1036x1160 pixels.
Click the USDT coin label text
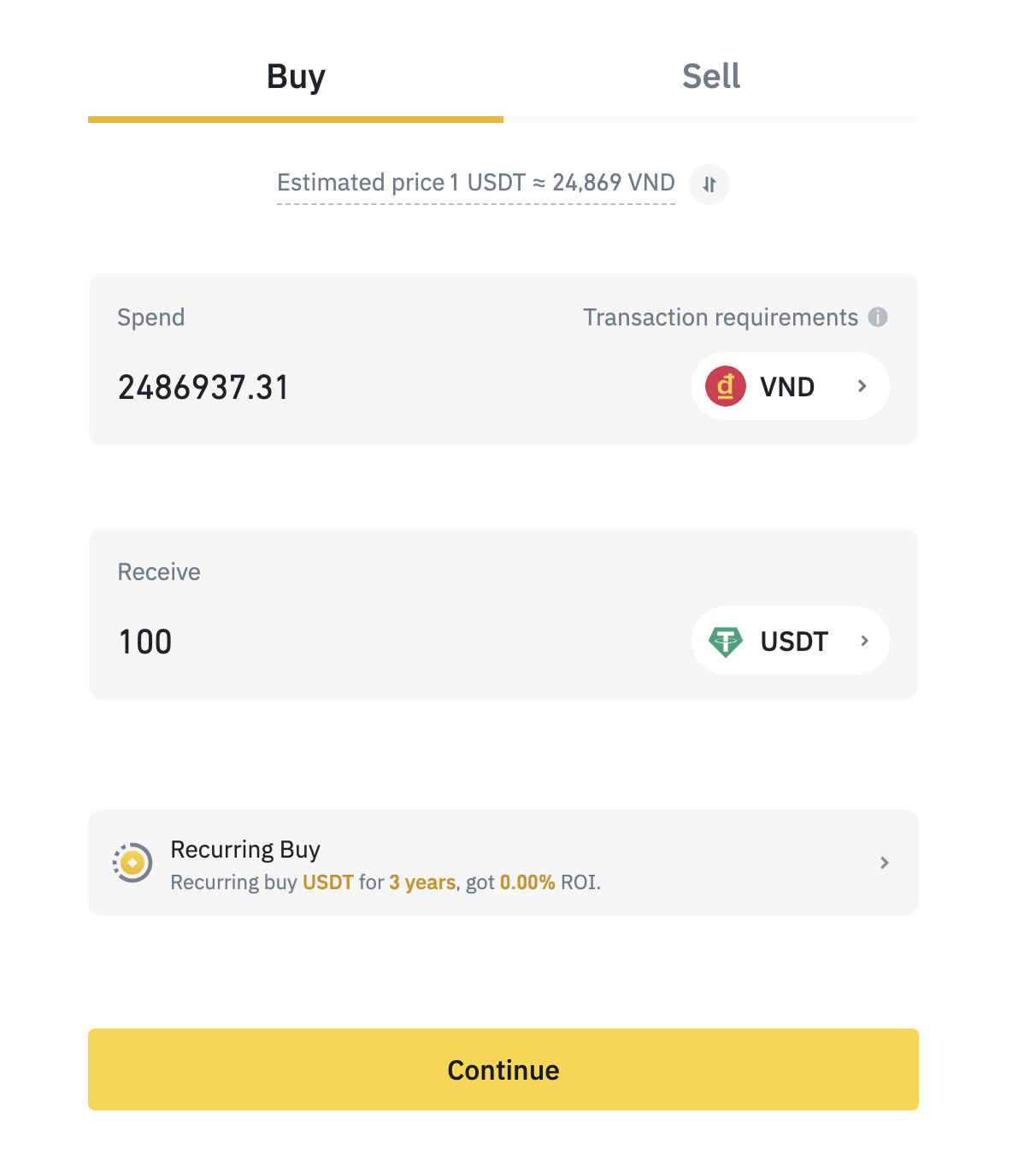point(794,642)
